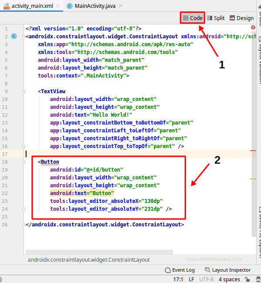The image size is (261, 283).
Task: Open the Gradle side panel
Action: [x=260, y=15]
